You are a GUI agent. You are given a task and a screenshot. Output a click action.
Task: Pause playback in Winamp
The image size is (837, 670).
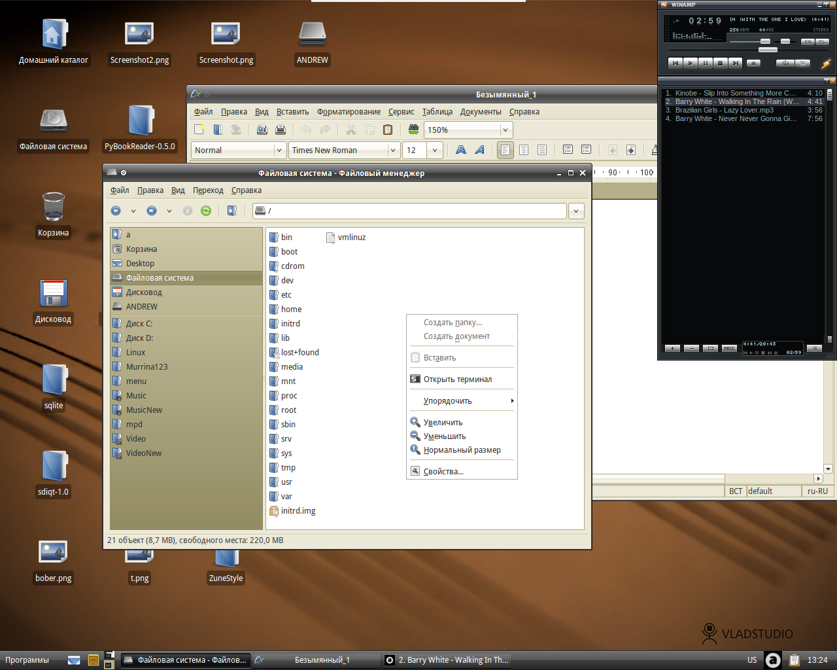705,63
